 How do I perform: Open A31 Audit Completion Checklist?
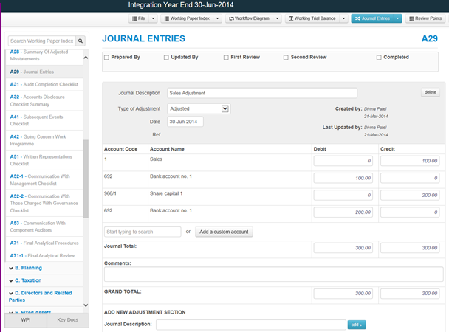[x=44, y=84]
